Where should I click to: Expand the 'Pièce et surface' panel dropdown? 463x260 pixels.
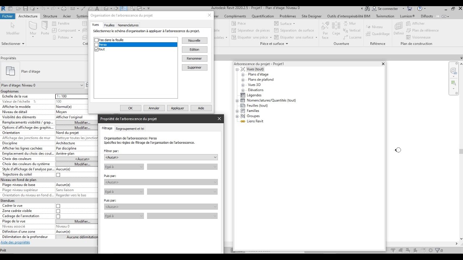click(x=274, y=44)
